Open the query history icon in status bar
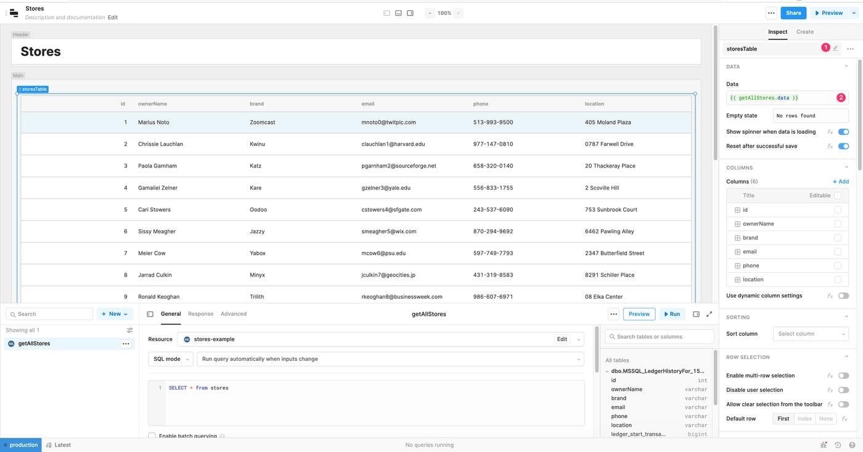The image size is (863, 452). 837,445
